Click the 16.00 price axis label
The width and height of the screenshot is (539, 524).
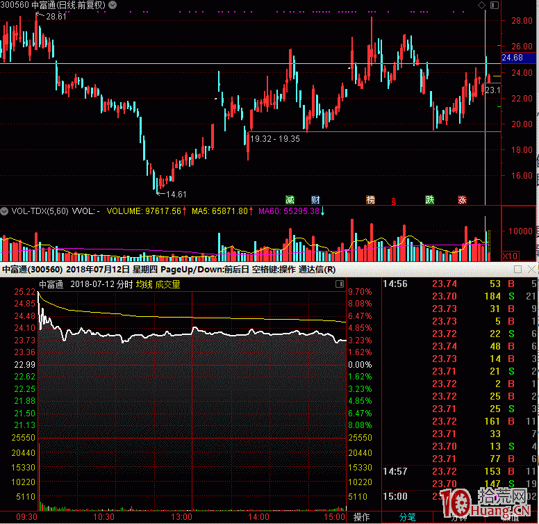tap(522, 175)
